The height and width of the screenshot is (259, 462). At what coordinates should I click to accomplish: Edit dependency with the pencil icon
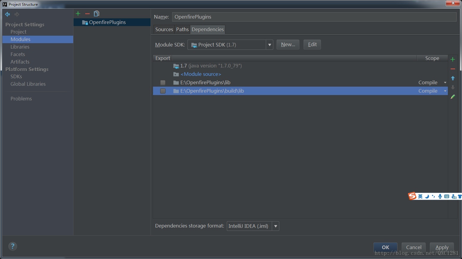coord(453,97)
